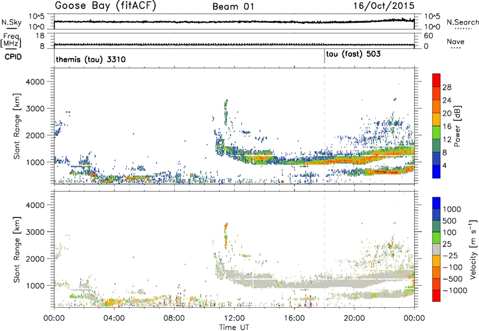The image size is (479, 331).
Task: Click the "-25" label on the Velocity colorbar
Action: pos(450,255)
